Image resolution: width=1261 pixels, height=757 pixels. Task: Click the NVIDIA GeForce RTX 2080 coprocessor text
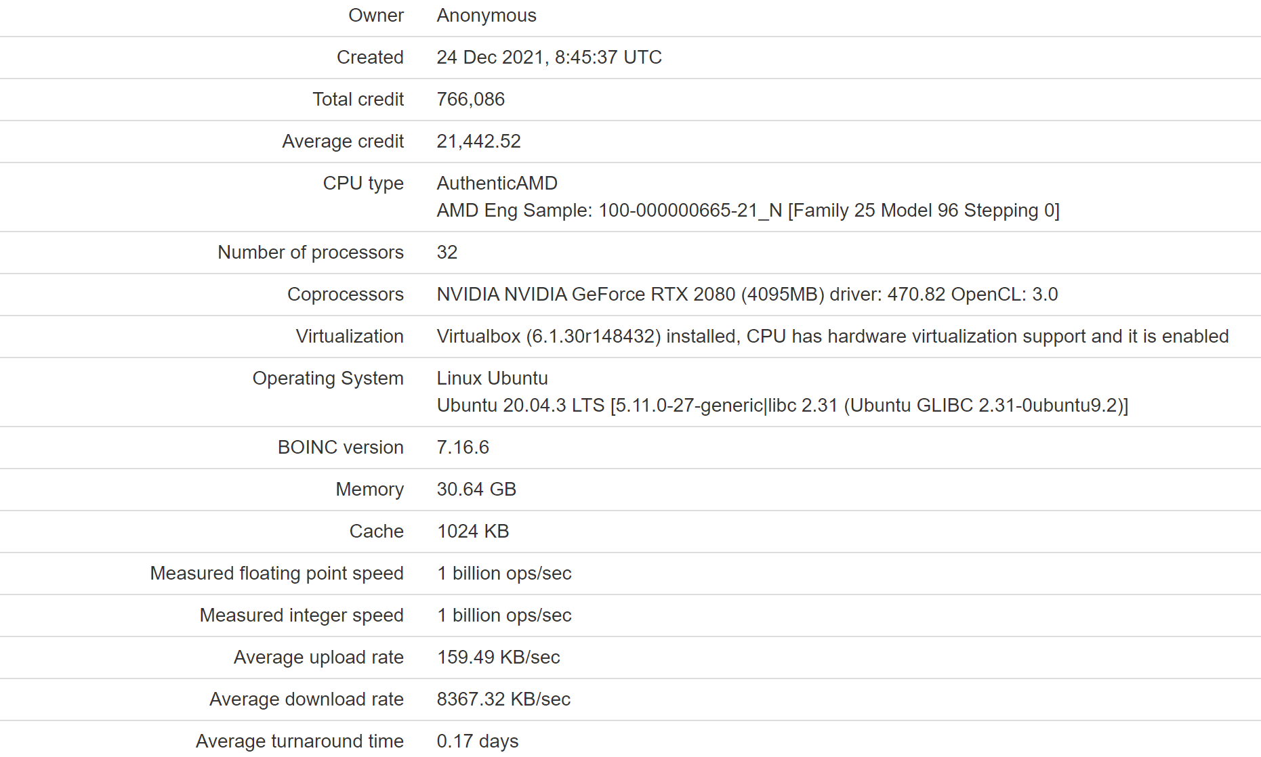(747, 295)
